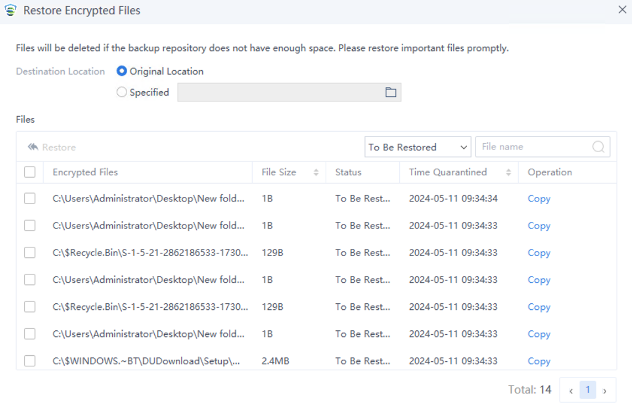Screen dimensions: 632x405
Task: Check the first file row checkbox
Action: tap(30, 199)
